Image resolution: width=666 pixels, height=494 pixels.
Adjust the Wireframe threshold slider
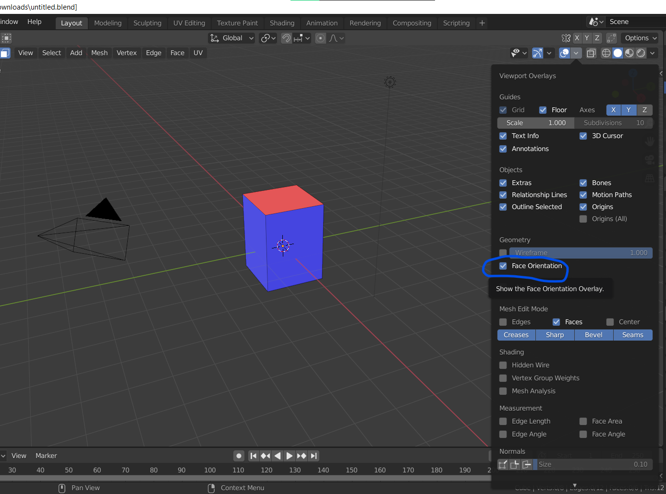pos(581,253)
